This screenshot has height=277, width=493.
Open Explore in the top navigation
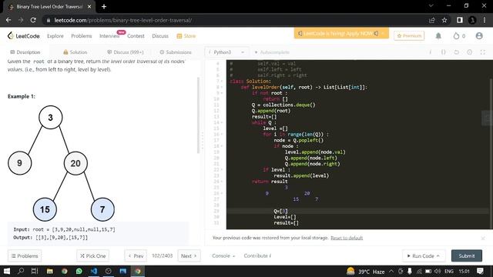click(x=55, y=36)
